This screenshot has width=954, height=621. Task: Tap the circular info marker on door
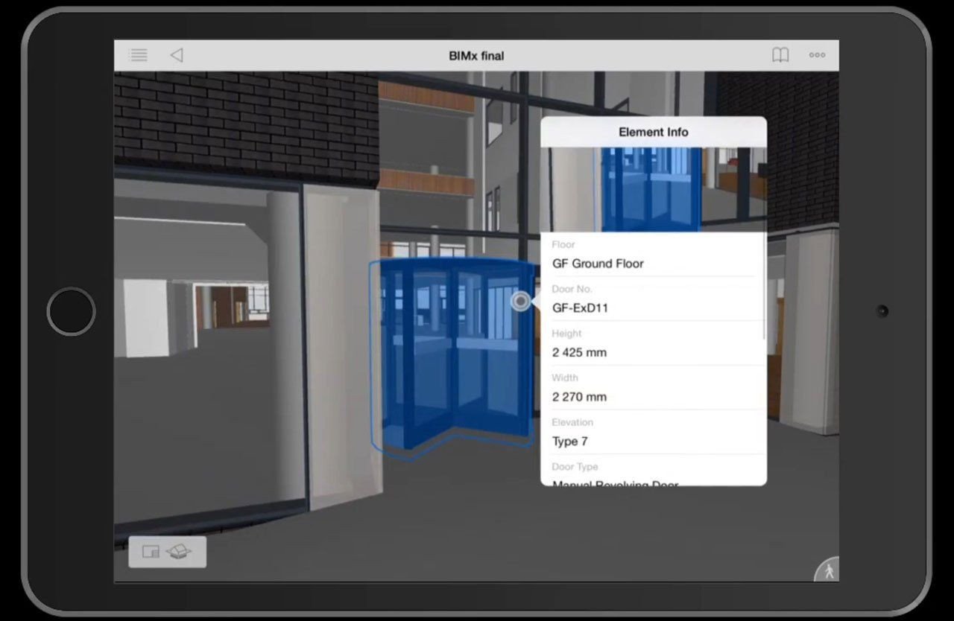pos(521,301)
